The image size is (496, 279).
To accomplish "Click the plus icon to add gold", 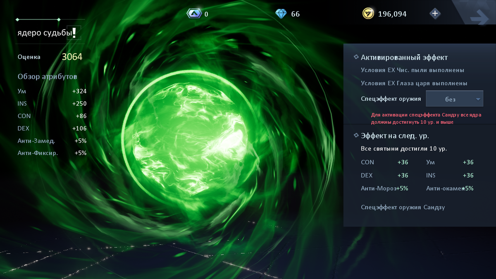I will click(435, 14).
